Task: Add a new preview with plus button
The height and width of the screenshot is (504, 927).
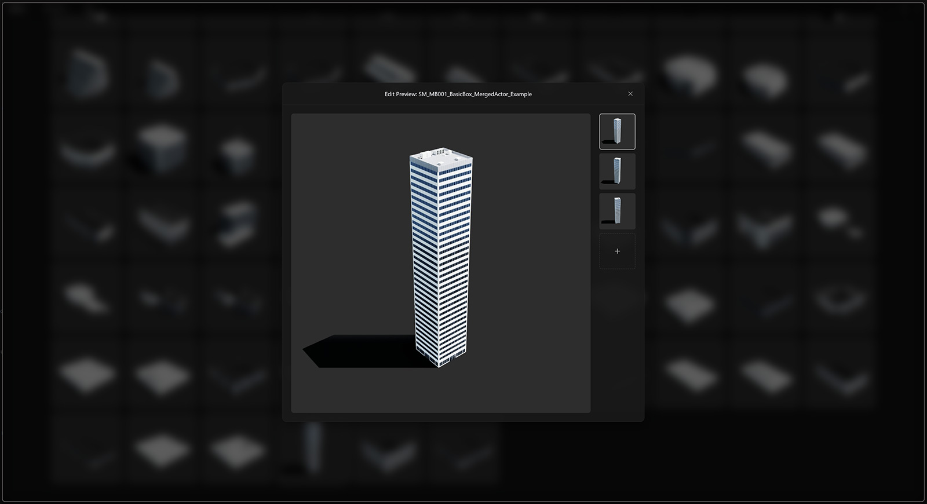Action: point(617,251)
